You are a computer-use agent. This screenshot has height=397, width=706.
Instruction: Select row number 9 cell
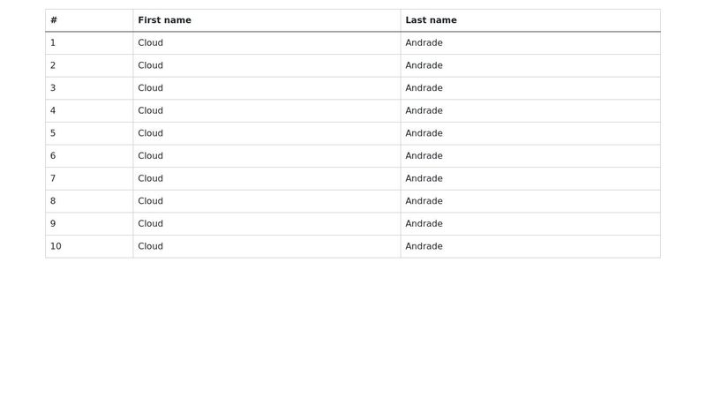click(89, 224)
